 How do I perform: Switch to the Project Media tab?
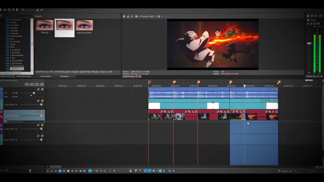(x=45, y=76)
